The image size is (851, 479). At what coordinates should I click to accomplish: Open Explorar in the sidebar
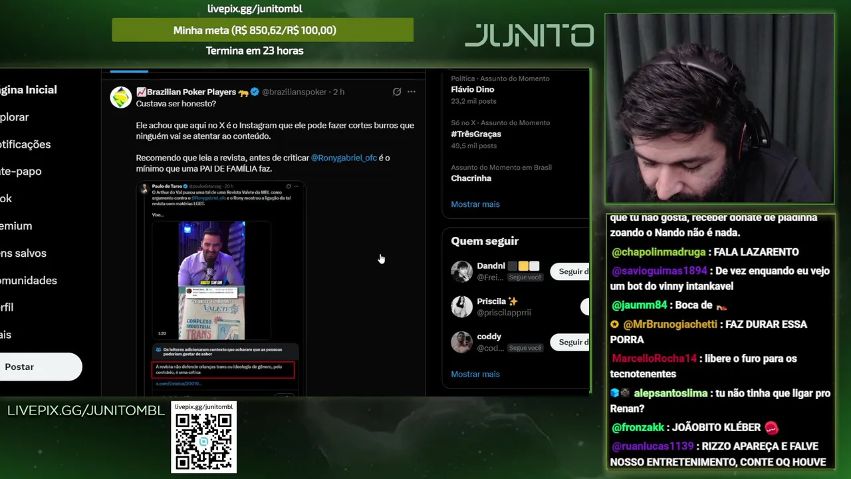point(15,117)
